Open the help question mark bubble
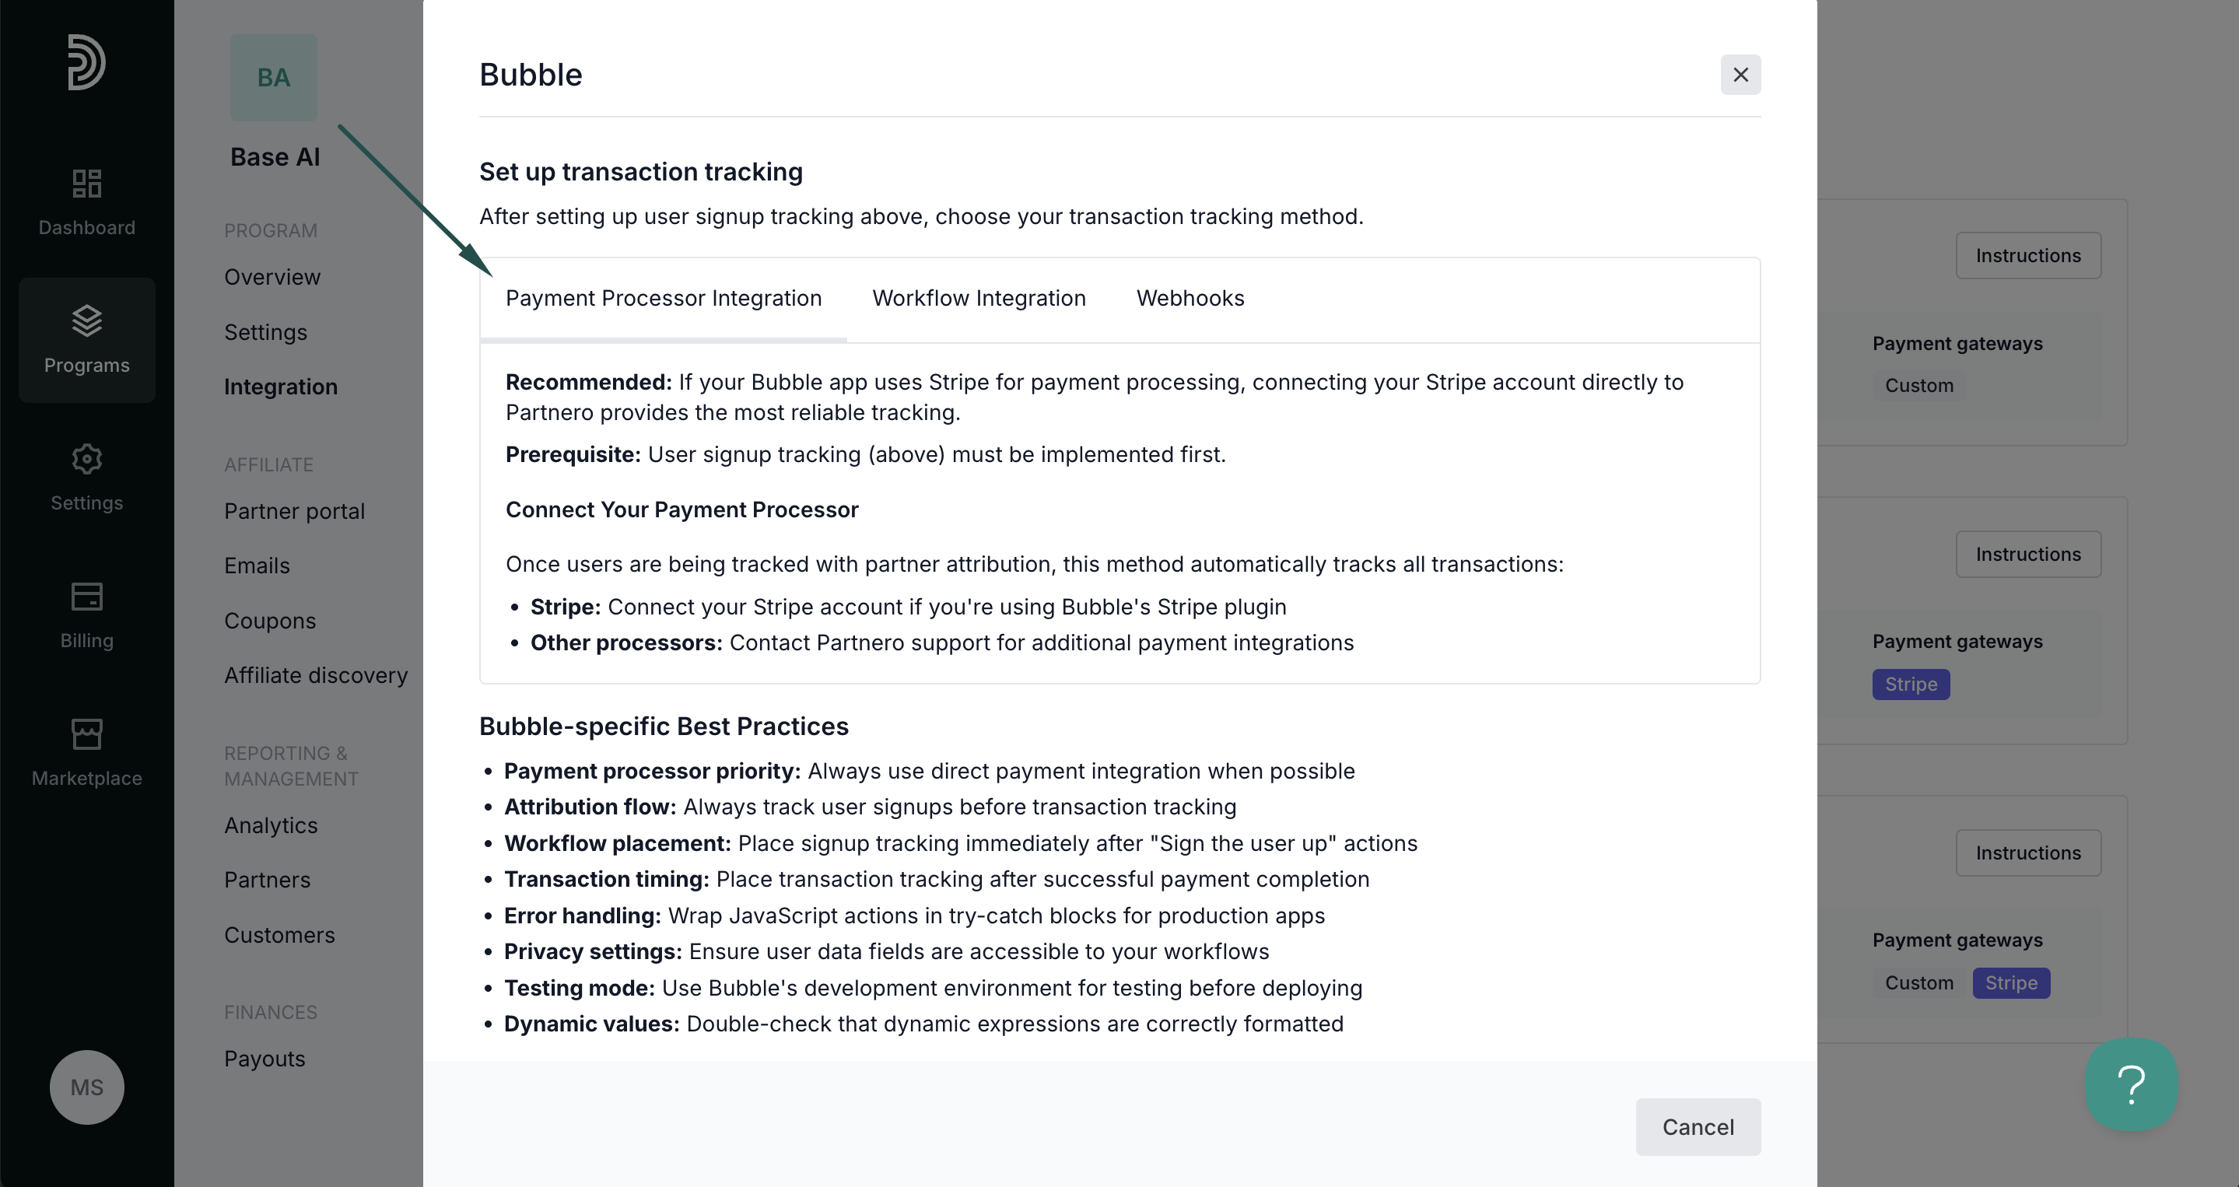Image resolution: width=2239 pixels, height=1187 pixels. [2131, 1084]
